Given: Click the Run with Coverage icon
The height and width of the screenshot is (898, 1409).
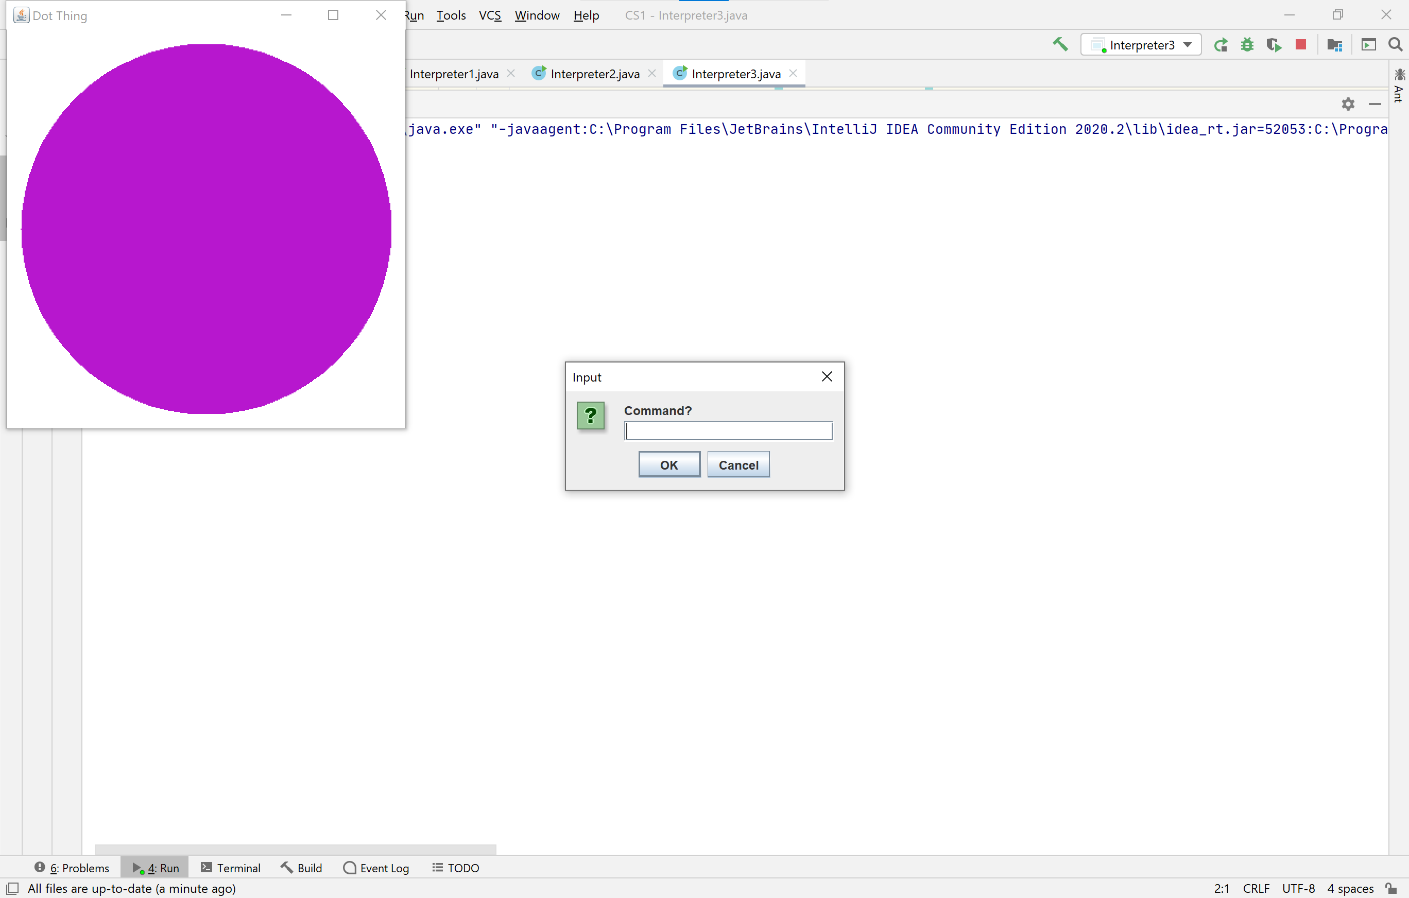Looking at the screenshot, I should click(x=1273, y=45).
